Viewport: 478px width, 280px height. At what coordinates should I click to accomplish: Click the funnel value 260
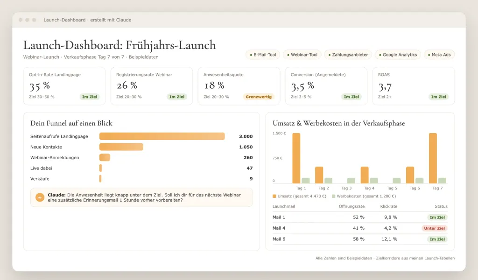(248, 158)
